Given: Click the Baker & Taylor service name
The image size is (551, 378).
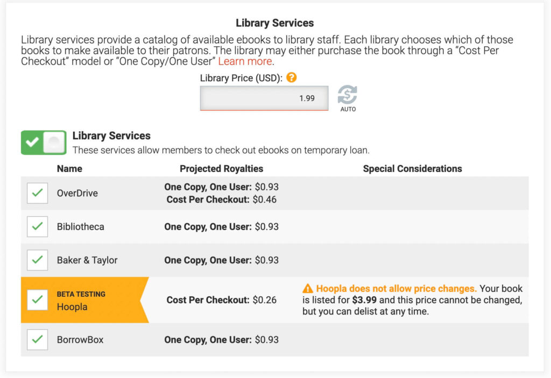Looking at the screenshot, I should point(87,260).
